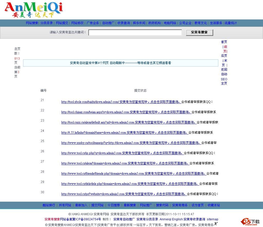
Task: Open 生活服务 category link
Action: pos(216,23)
